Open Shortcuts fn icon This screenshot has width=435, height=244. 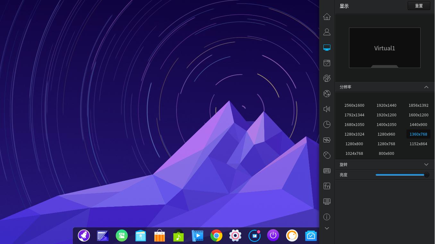327,186
